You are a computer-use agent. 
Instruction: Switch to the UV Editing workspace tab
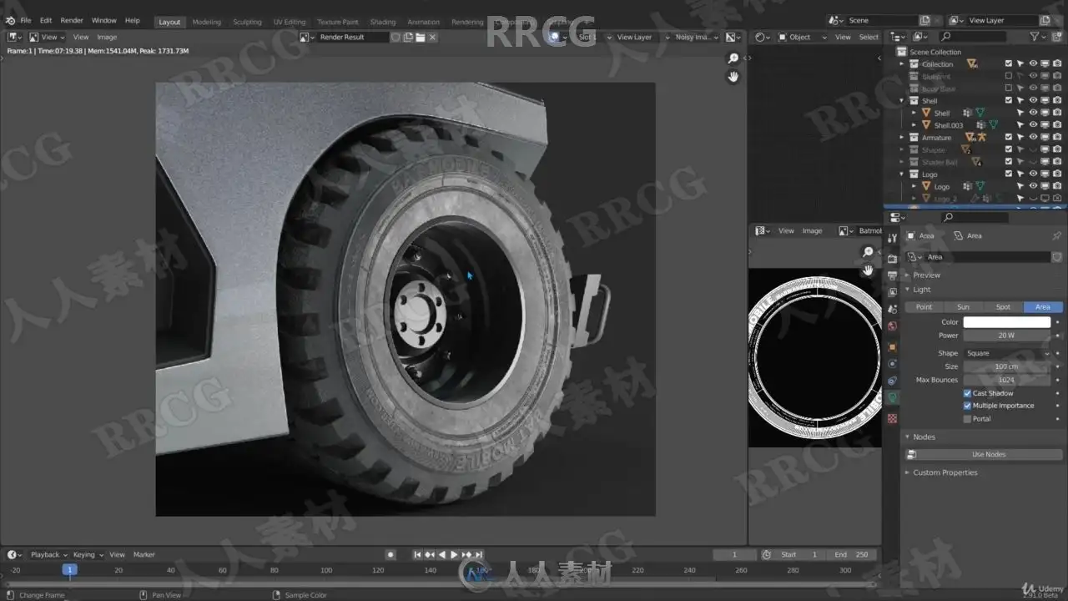[290, 23]
